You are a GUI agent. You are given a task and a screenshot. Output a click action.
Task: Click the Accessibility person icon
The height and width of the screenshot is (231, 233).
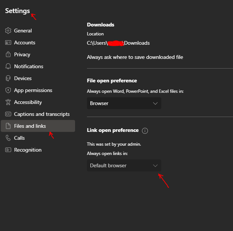pyautogui.click(x=8, y=102)
